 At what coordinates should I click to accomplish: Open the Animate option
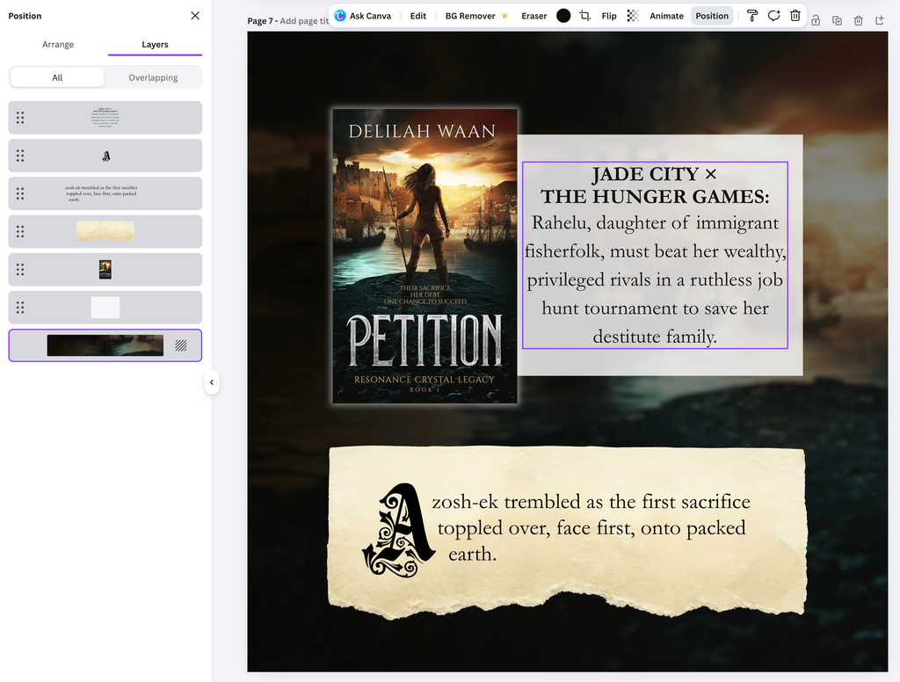pyautogui.click(x=666, y=16)
